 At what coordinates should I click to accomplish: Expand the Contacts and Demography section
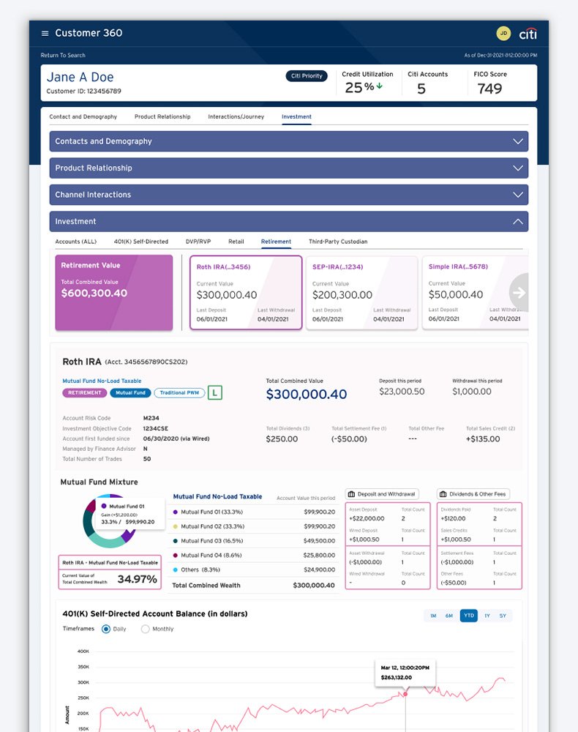click(289, 141)
